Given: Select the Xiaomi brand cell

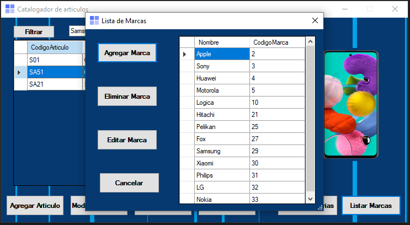Looking at the screenshot, I should point(222,163).
